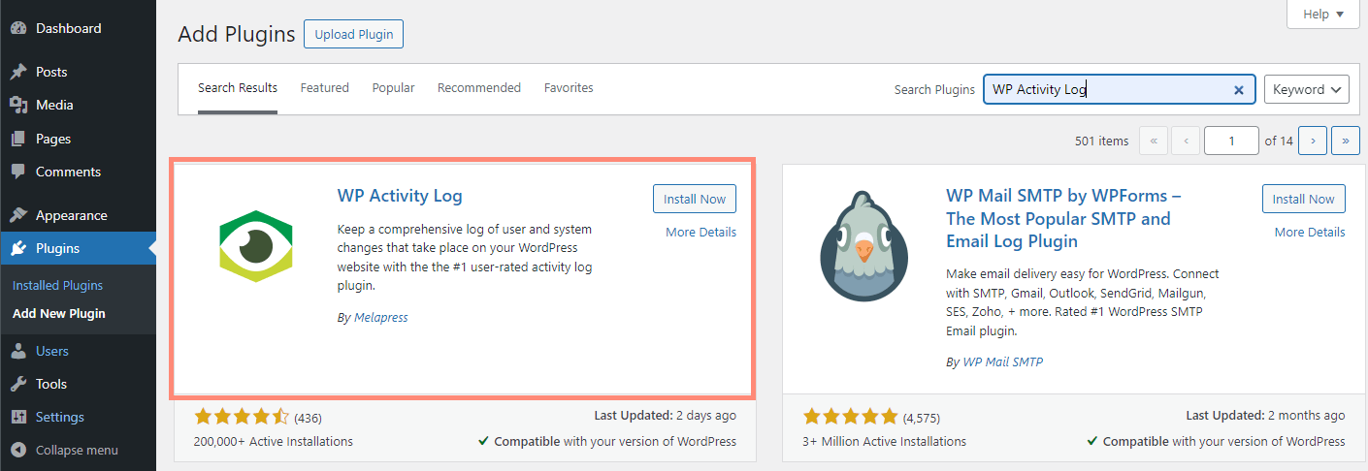Open the Appearance menu item
The image size is (1368, 471).
tap(78, 215)
